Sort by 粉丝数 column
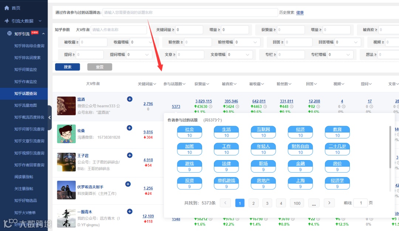The height and width of the screenshot is (231, 399). pyautogui.click(x=284, y=84)
